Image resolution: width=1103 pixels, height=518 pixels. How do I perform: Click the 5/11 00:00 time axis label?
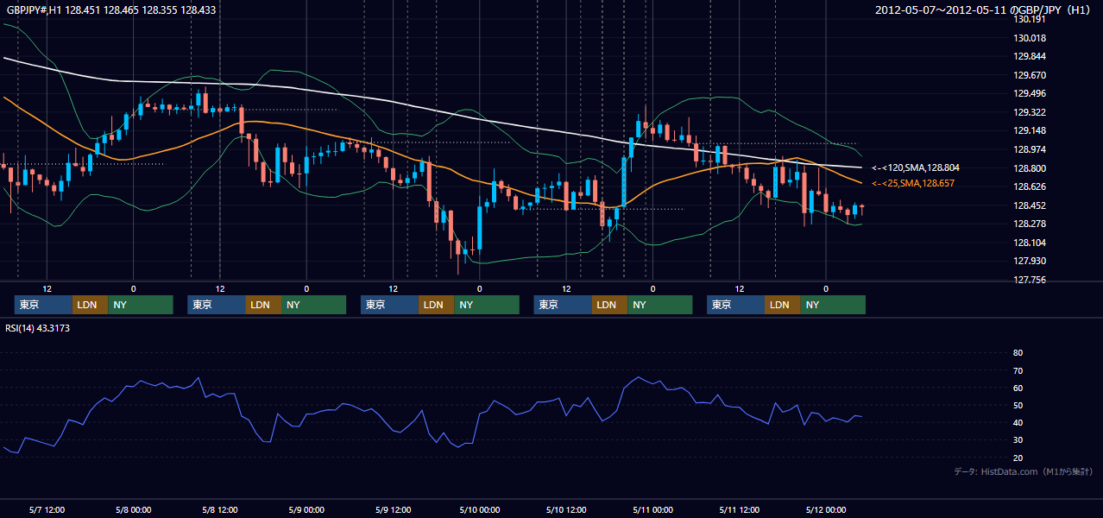(x=652, y=509)
